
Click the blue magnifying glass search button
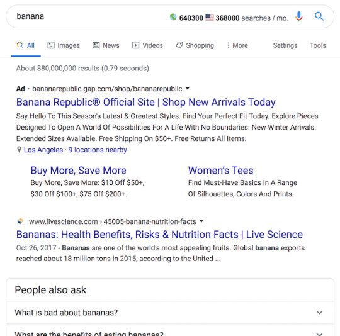point(319,16)
